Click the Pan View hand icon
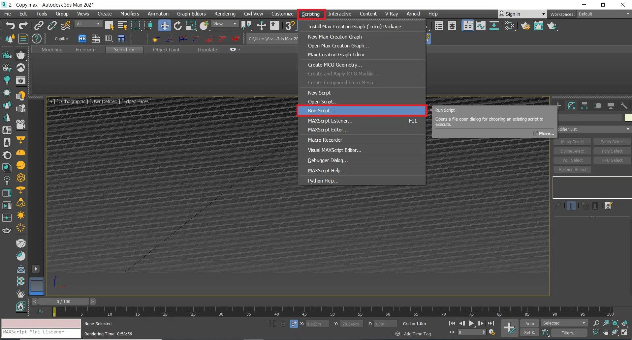The image size is (632, 340). [x=606, y=332]
